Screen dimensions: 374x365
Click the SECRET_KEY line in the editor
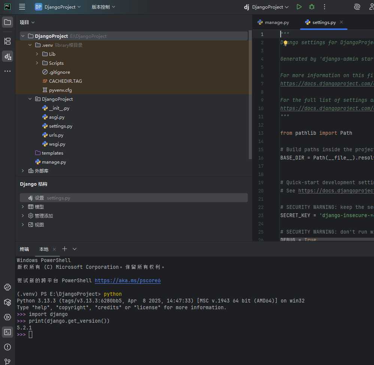point(327,215)
